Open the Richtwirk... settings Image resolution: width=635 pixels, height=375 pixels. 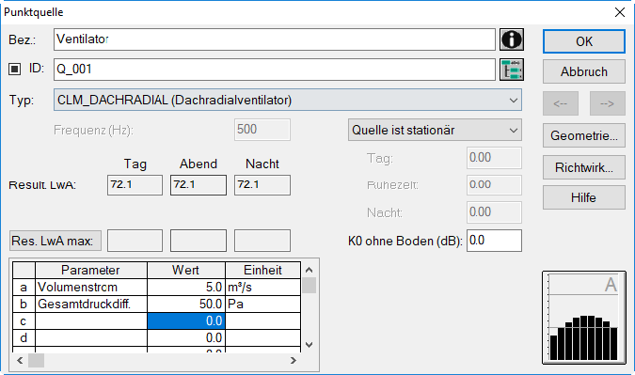coord(584,167)
